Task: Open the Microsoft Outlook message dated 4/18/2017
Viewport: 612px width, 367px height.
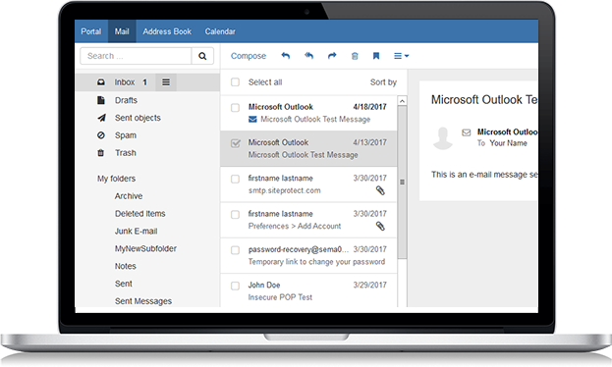Action: click(308, 113)
